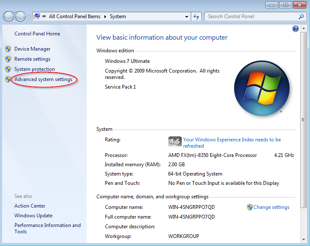Open the recent pages dropdown arrow

click(x=29, y=17)
